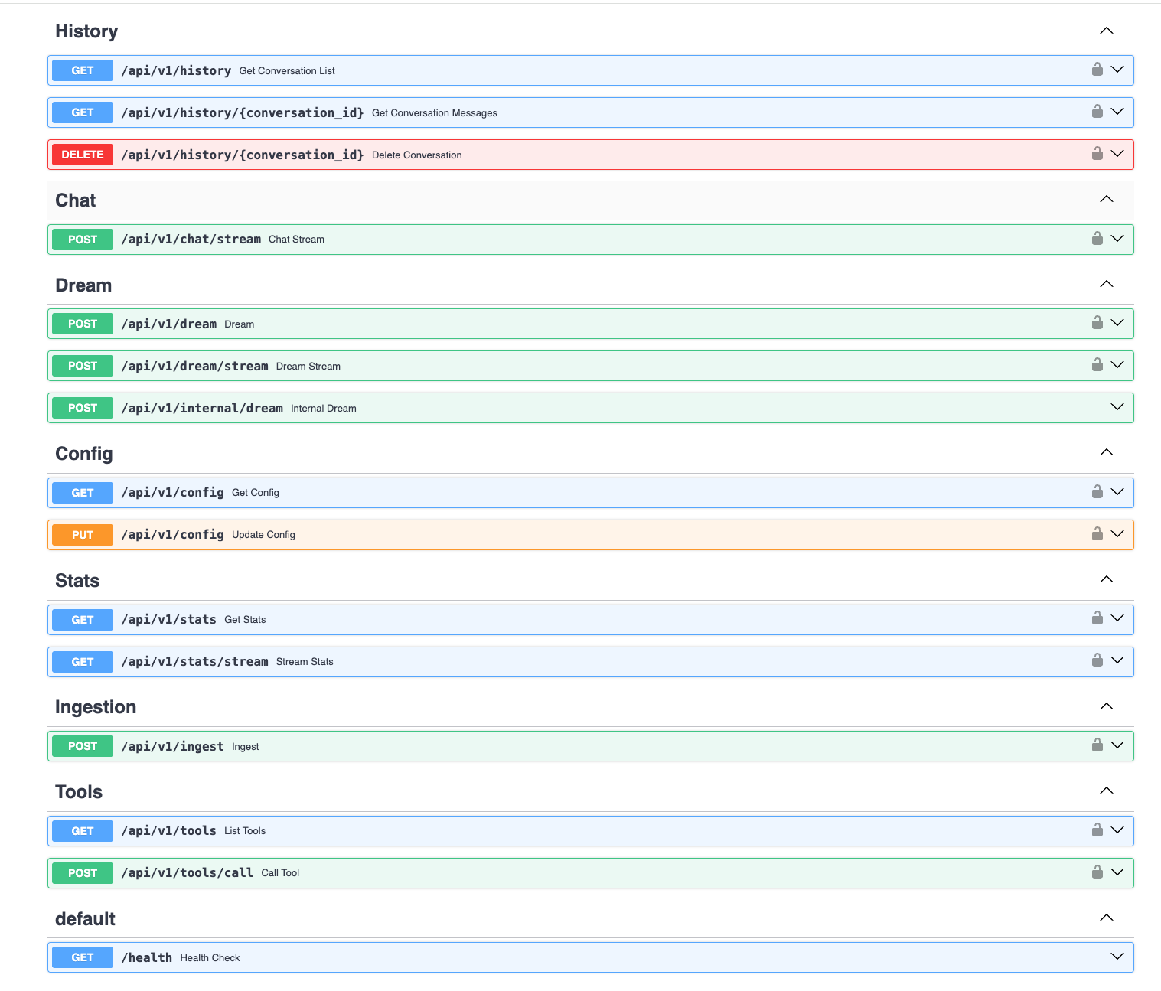Click lock icon on Get Stats row
This screenshot has height=991, width=1161.
point(1097,618)
